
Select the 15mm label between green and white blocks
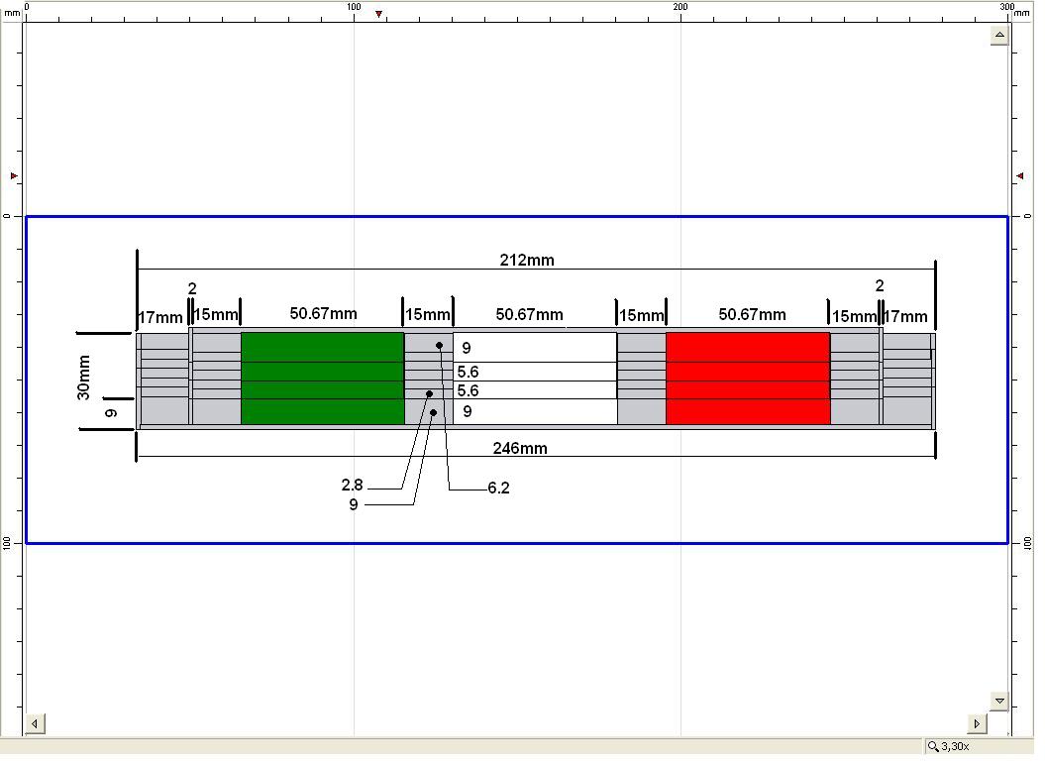click(x=428, y=314)
